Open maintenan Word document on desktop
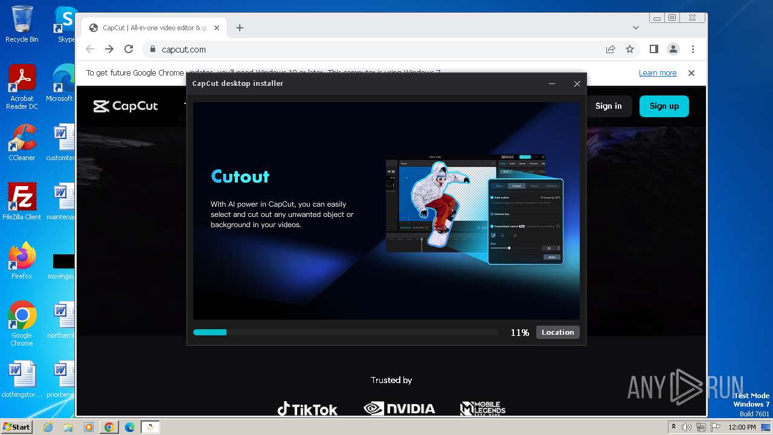Image resolution: width=773 pixels, height=435 pixels. click(60, 202)
